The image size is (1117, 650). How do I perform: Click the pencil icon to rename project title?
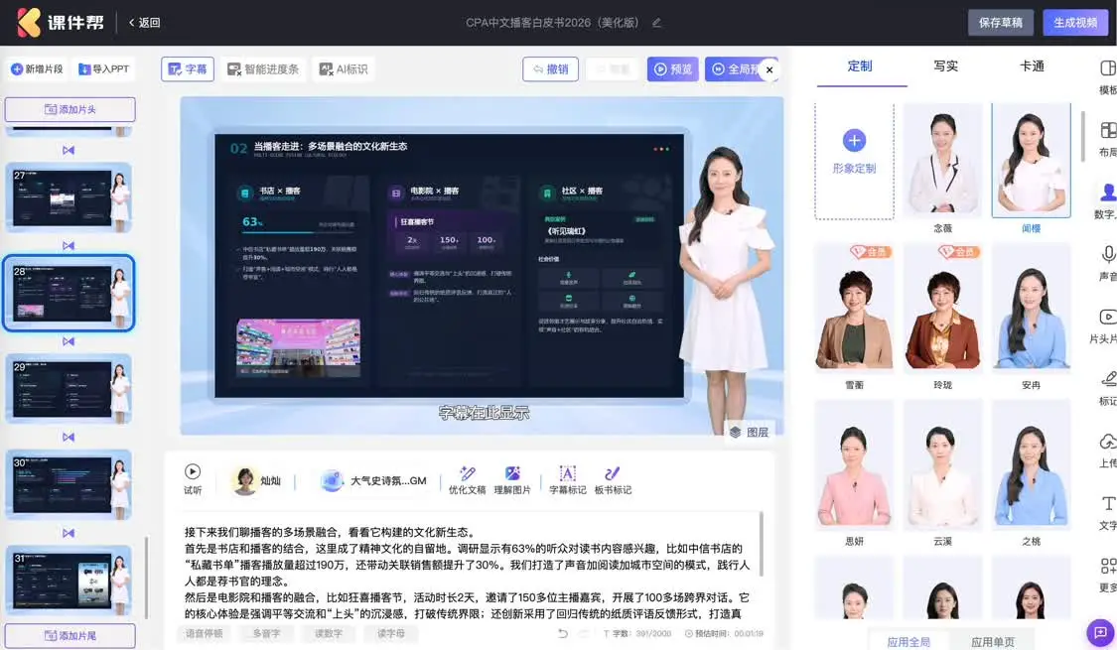(x=656, y=23)
